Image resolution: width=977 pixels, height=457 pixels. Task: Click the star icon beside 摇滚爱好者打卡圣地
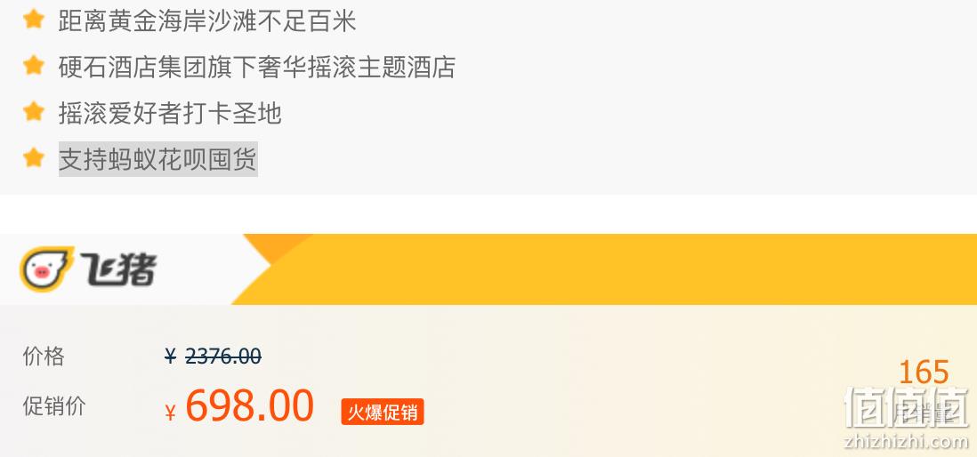tap(34, 112)
